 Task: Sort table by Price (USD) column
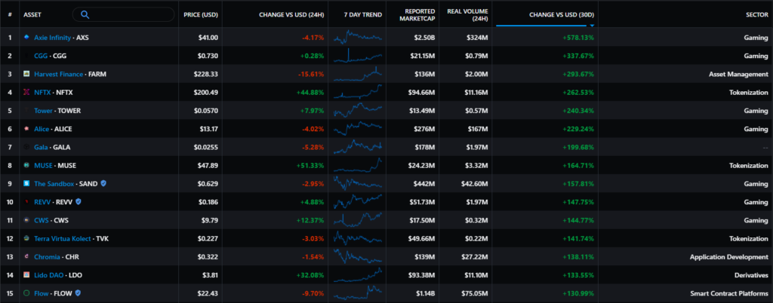[x=200, y=14]
